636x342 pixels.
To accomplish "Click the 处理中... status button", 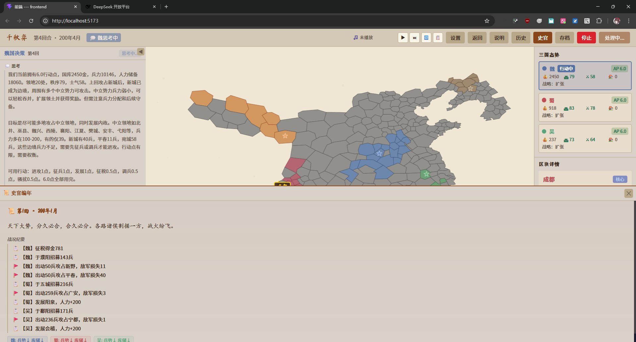I will point(614,38).
